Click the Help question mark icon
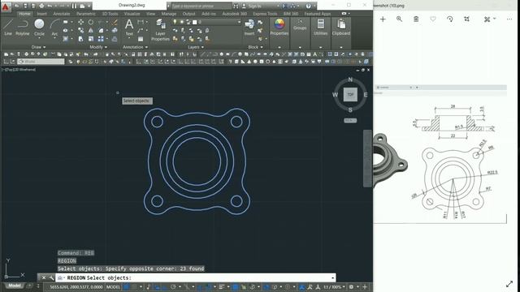Viewport: 520px width, 292px height. click(309, 6)
